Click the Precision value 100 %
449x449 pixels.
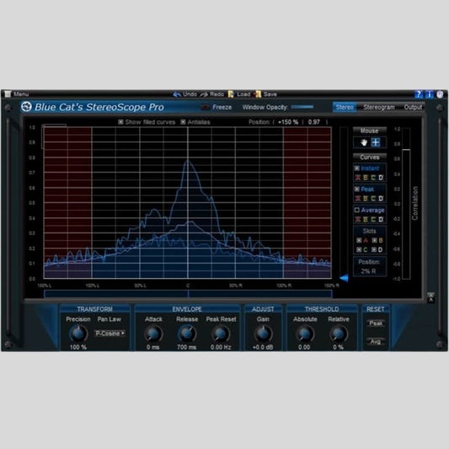[78, 347]
